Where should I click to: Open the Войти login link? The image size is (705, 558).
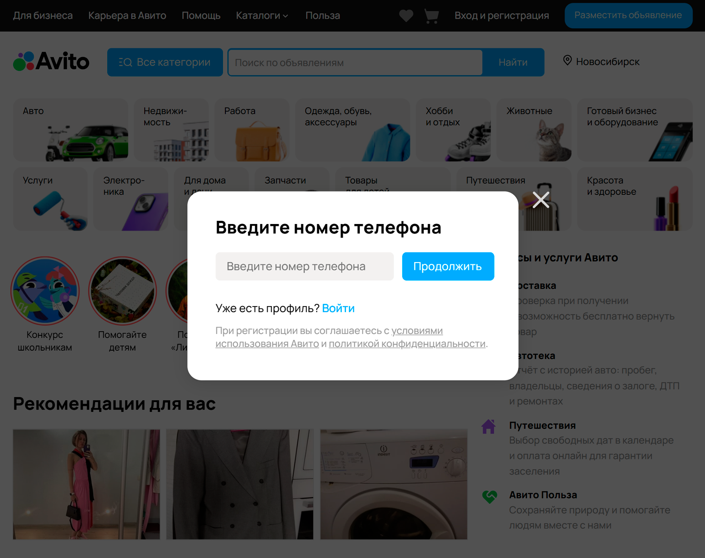click(338, 308)
